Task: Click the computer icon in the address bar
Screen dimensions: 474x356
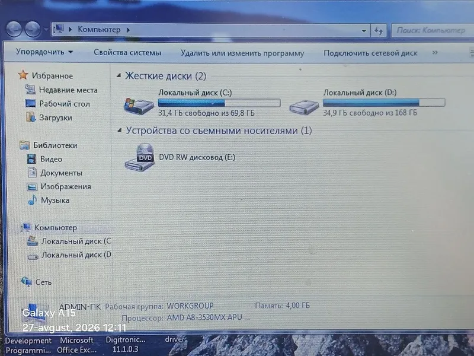Action: pyautogui.click(x=59, y=29)
